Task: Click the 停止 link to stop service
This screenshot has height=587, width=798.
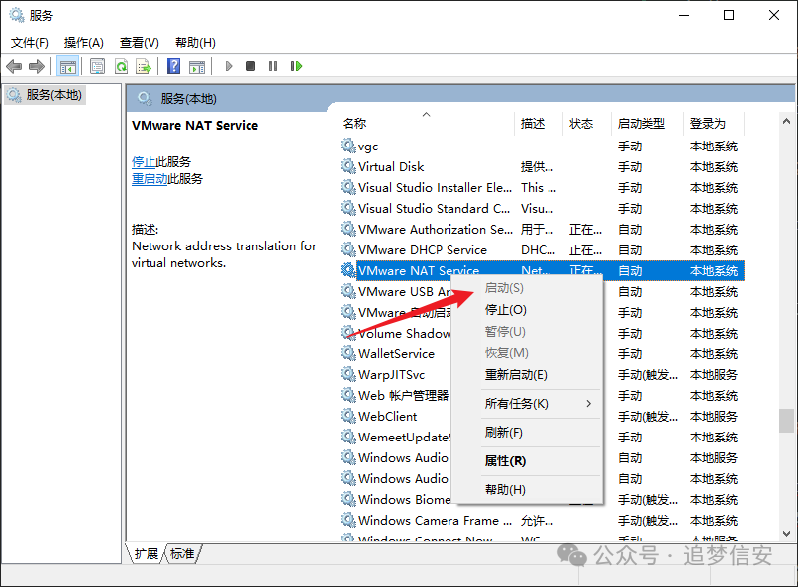Action: 144,162
